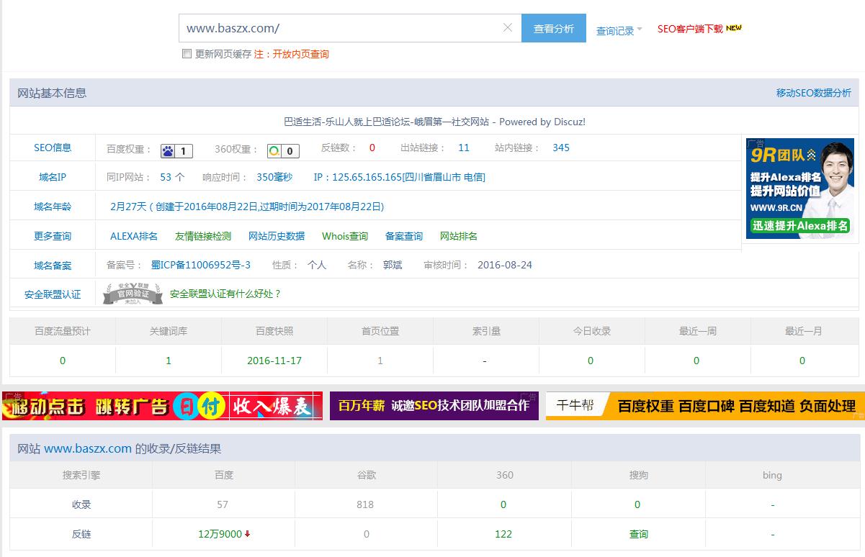865x557 pixels.
Task: Clear the URL search box with X icon
Action: tap(508, 27)
